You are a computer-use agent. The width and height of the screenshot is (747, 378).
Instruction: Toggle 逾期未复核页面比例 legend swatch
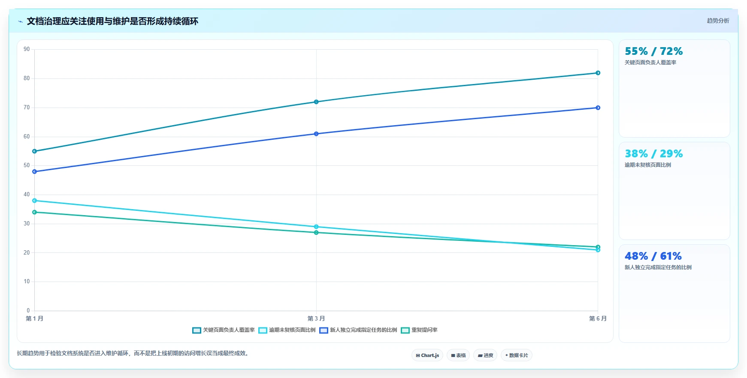(263, 330)
